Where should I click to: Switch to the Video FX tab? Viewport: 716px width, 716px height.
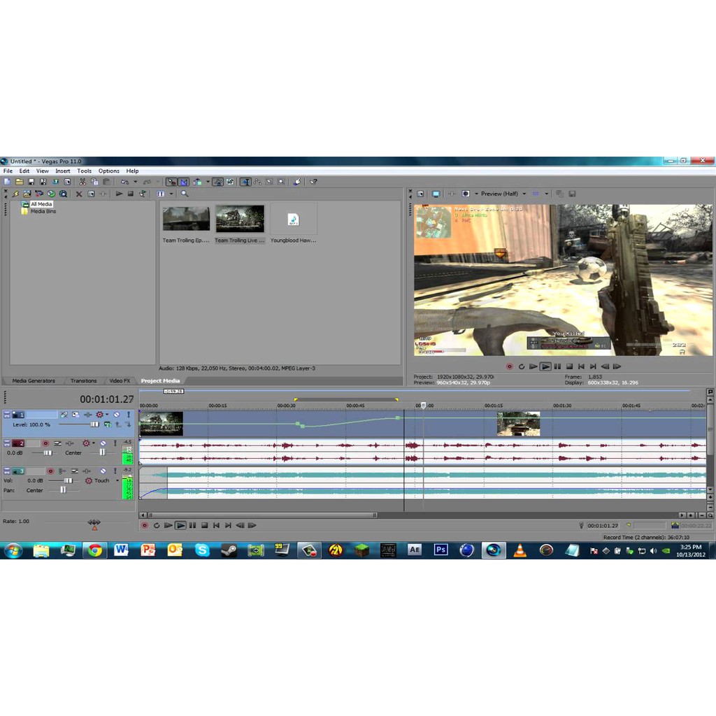point(120,381)
